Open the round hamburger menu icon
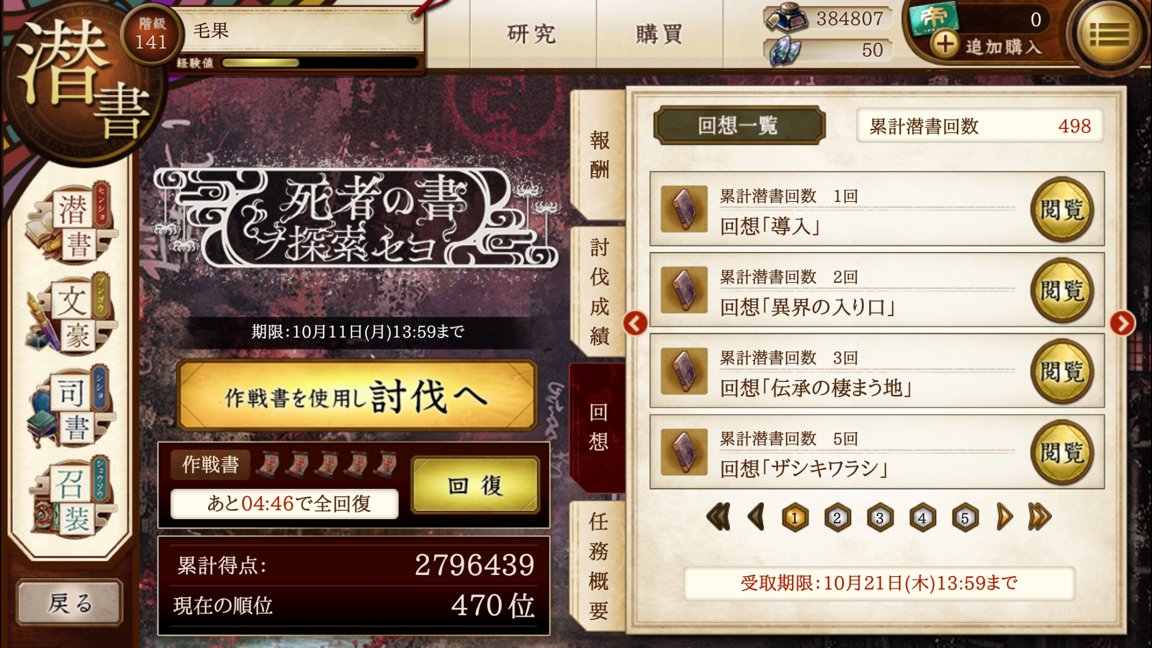This screenshot has height=648, width=1152. (x=1108, y=35)
